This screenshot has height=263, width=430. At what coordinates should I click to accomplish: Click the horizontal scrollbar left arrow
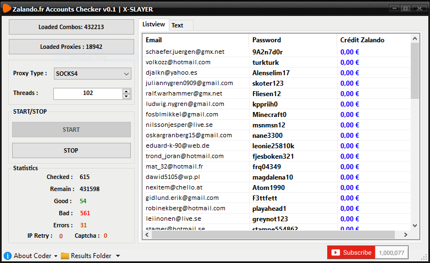[147, 235]
